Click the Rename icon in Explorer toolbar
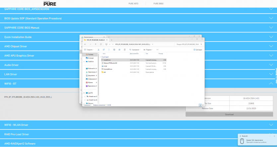 (114, 49)
